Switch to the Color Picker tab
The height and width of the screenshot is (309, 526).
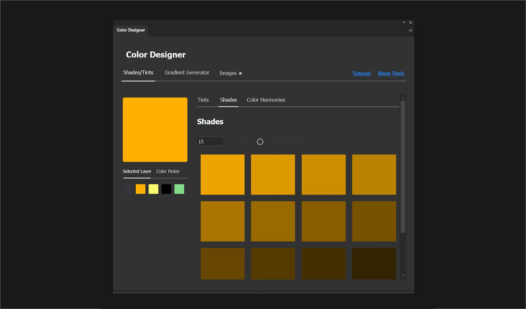168,171
